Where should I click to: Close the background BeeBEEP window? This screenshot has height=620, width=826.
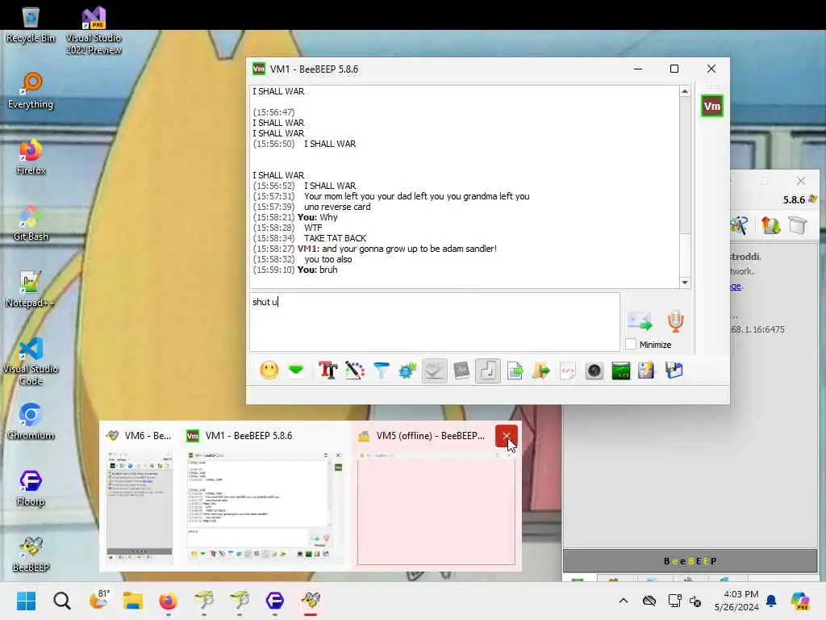[801, 181]
